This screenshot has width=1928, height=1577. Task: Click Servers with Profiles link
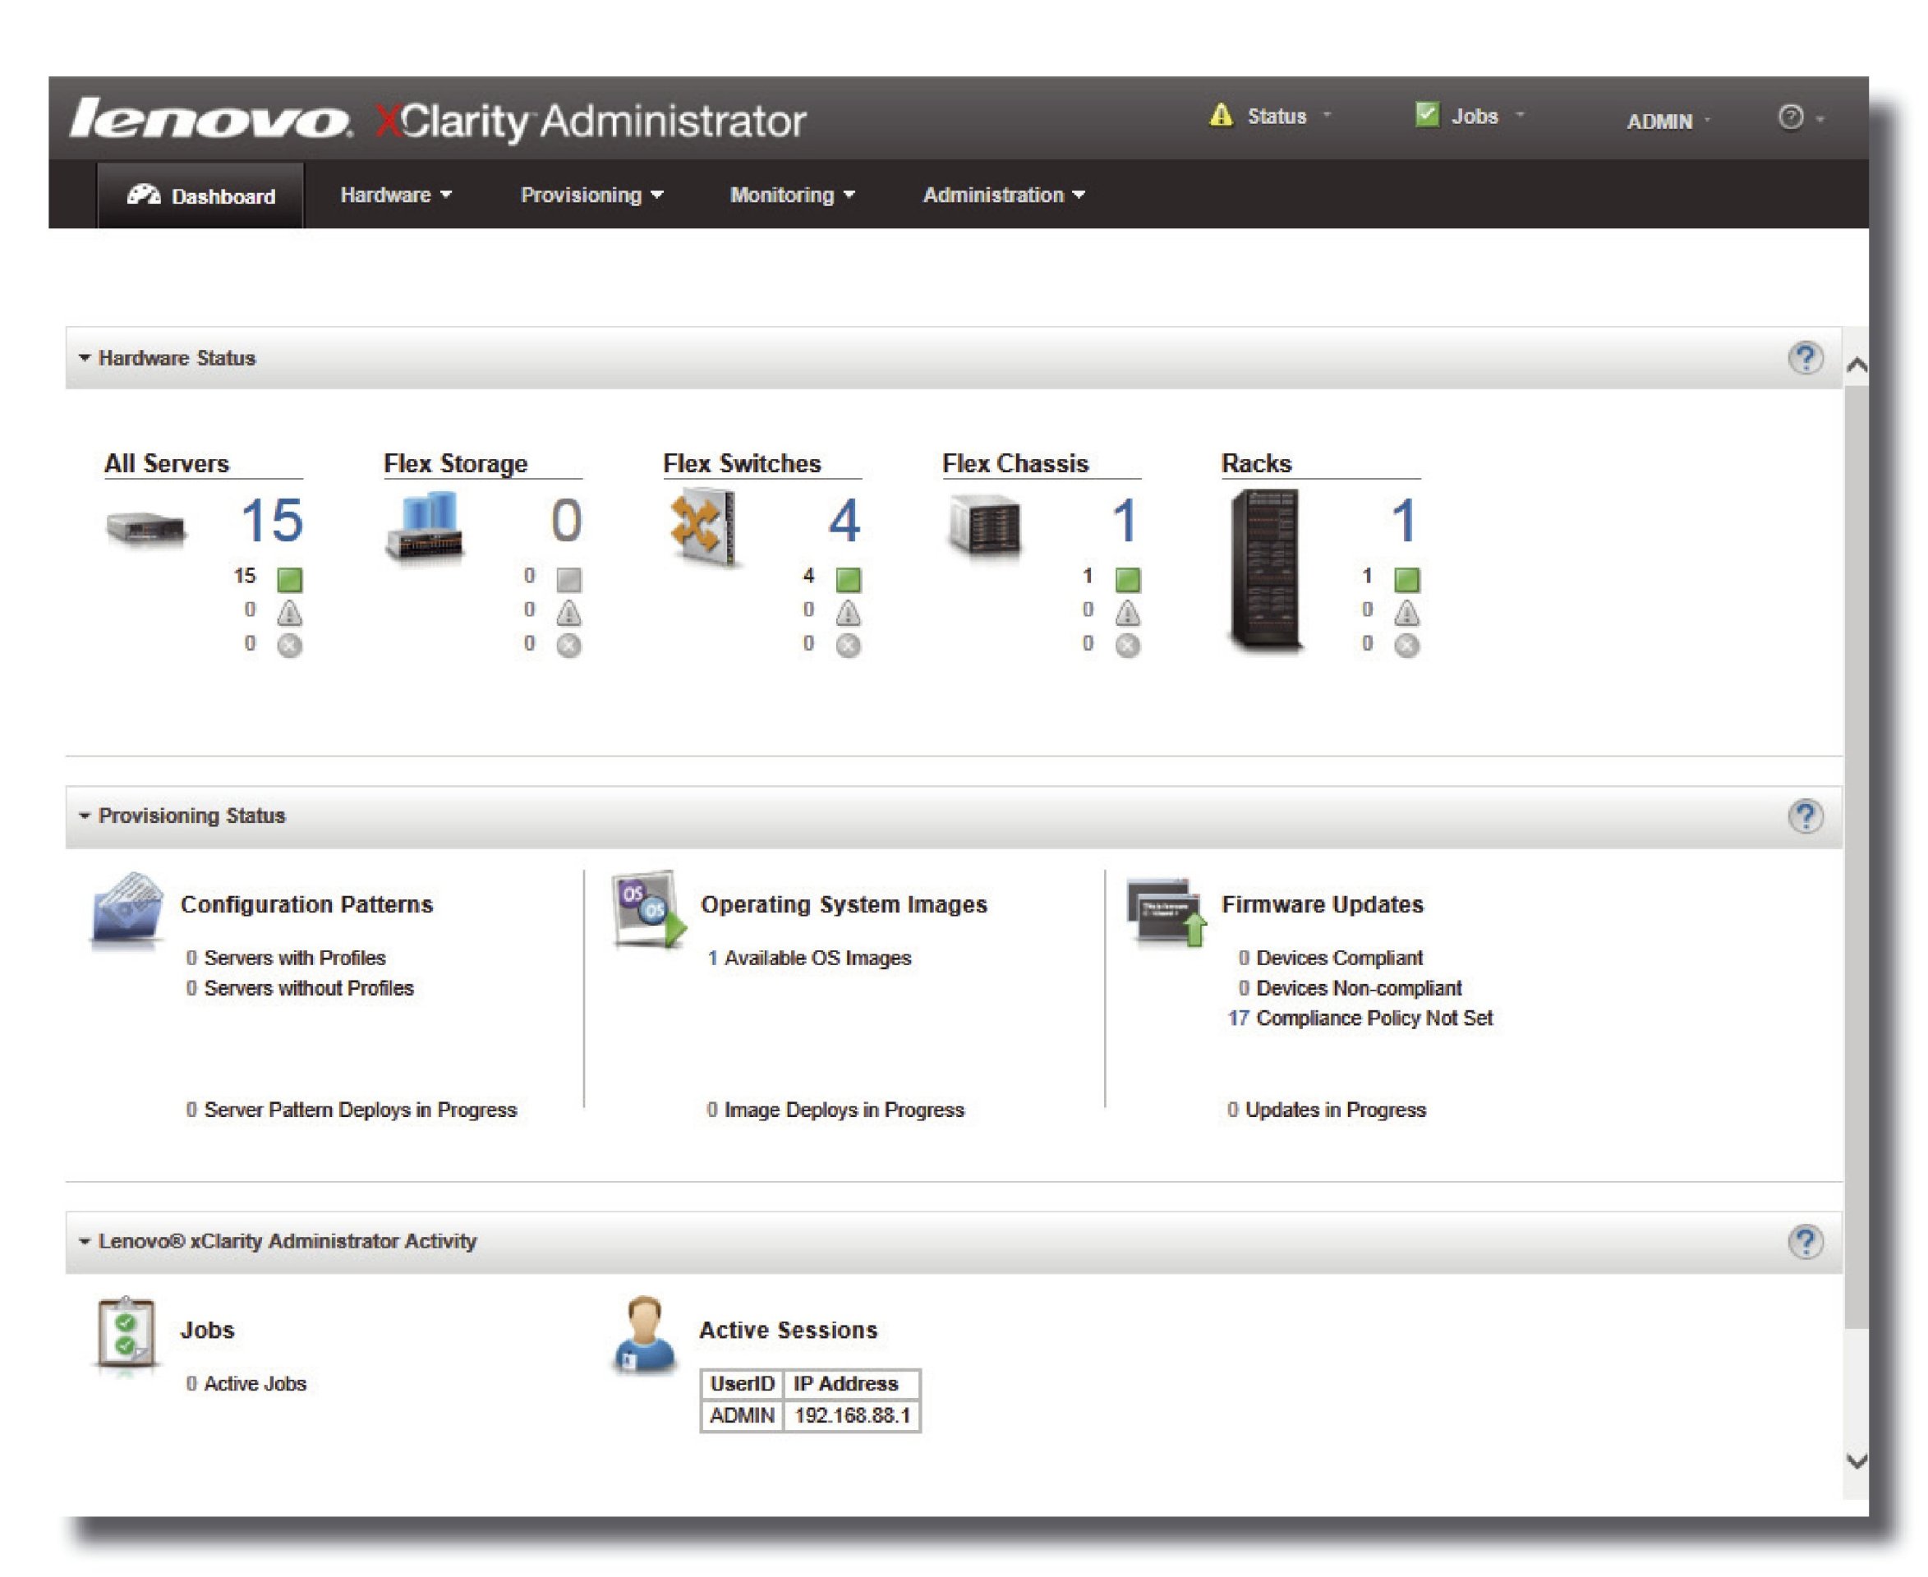(285, 959)
